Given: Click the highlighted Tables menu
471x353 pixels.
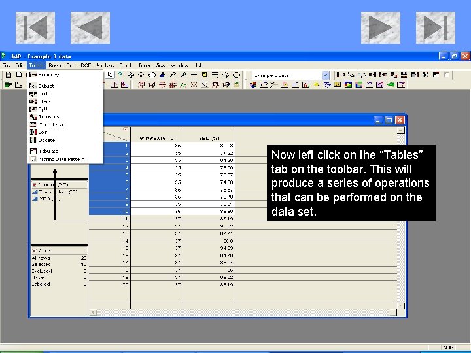Looking at the screenshot, I should click(36, 65).
